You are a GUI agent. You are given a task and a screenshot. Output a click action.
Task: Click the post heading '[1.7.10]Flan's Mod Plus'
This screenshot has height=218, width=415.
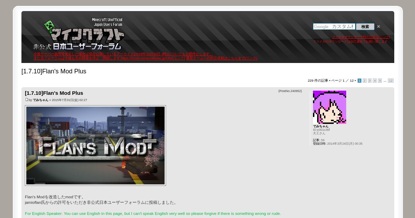click(x=54, y=93)
